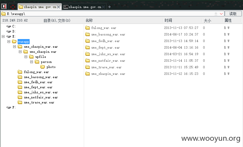The height and width of the screenshot is (147, 243).
Task: Click timestamp 2013-11-14 11:05:37
Action: tap(181, 61)
